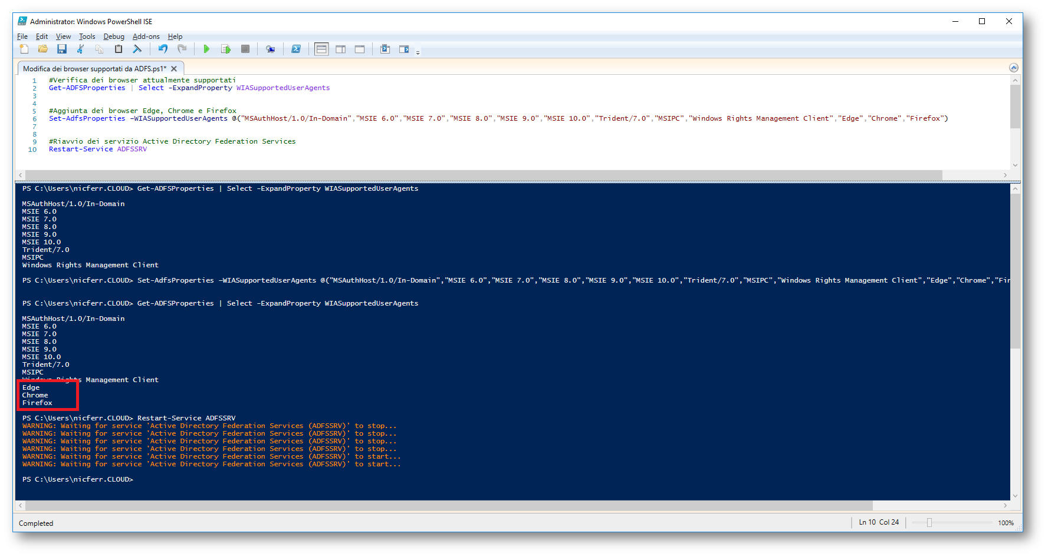
Task: Toggle Show Script Pane Maximized layout
Action: 360,49
